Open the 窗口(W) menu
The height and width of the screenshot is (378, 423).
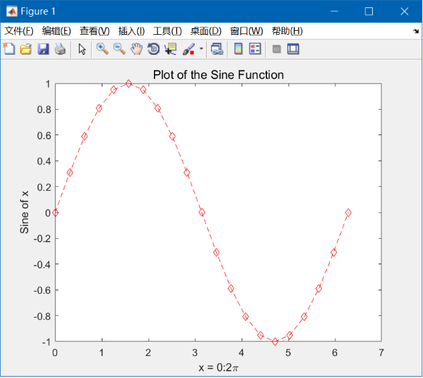[x=246, y=31]
